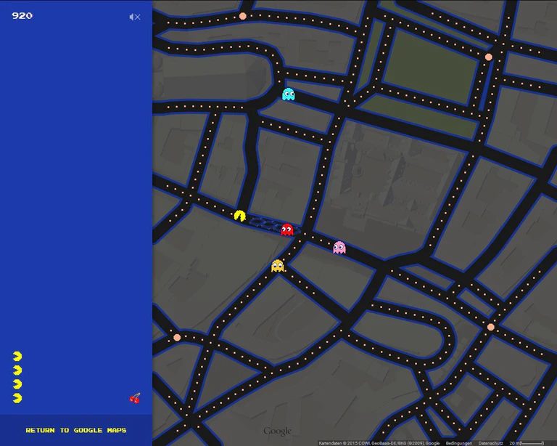Click the score value 920

pos(22,16)
